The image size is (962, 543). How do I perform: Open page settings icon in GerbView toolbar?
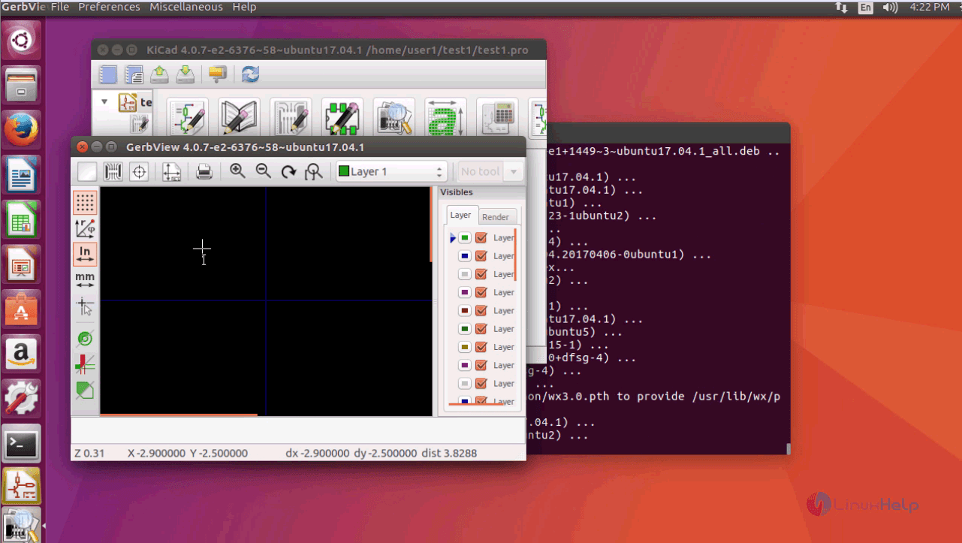point(172,172)
